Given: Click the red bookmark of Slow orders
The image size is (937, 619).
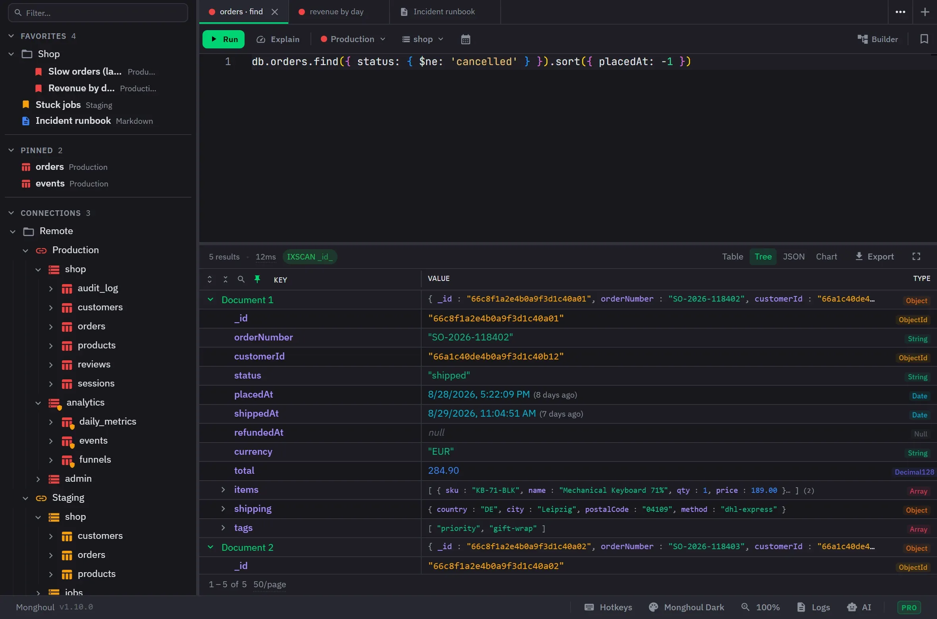Looking at the screenshot, I should click(x=39, y=72).
